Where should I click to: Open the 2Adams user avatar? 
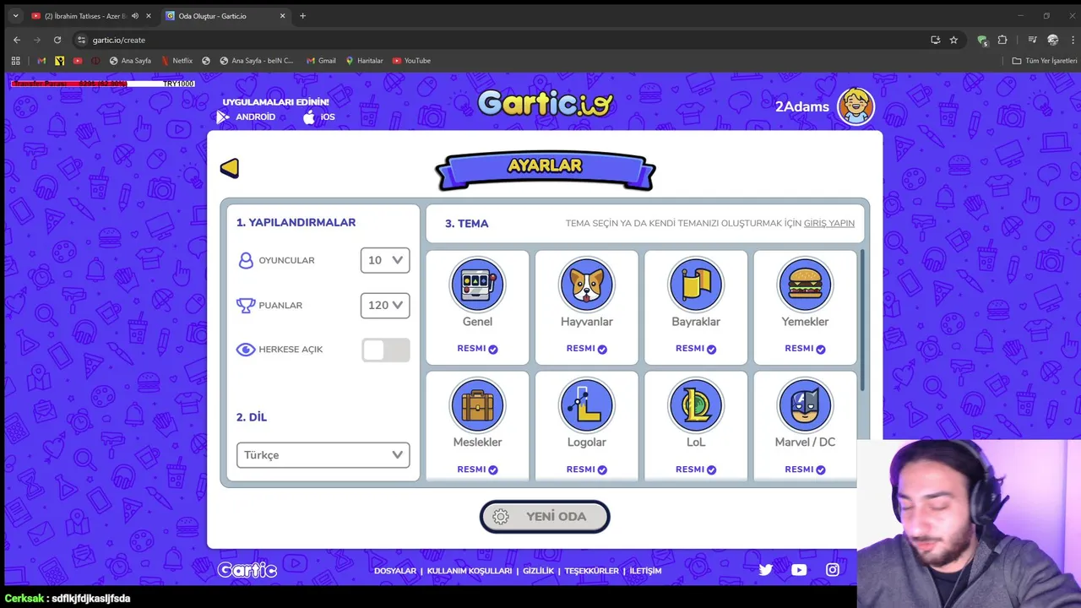tap(856, 106)
